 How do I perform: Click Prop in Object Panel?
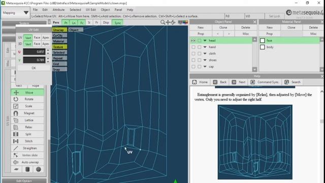tap(201, 34)
